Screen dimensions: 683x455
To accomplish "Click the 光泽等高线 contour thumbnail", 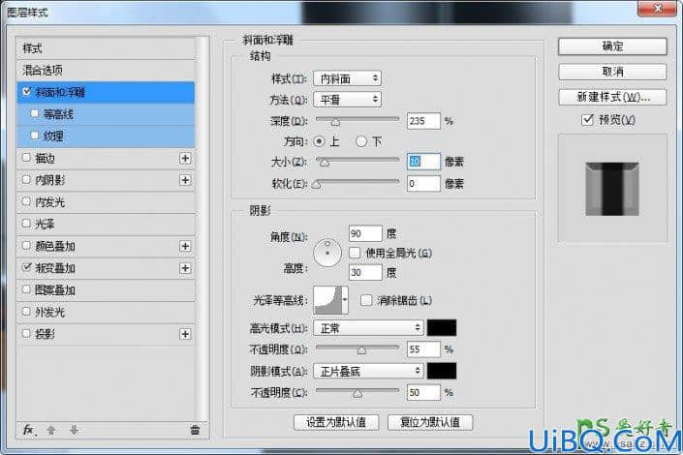I will click(x=327, y=300).
